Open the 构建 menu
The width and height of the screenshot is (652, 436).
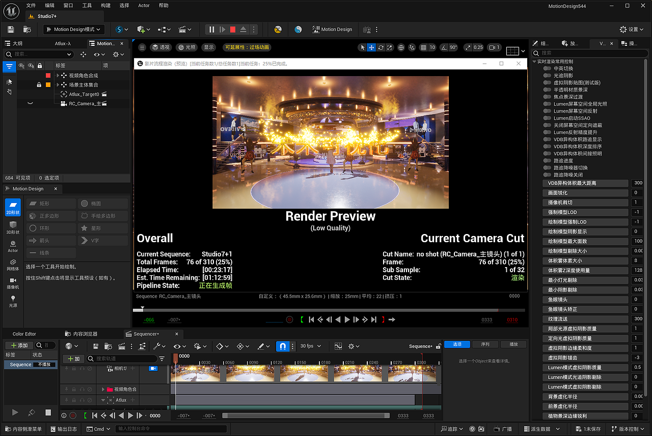tap(105, 6)
